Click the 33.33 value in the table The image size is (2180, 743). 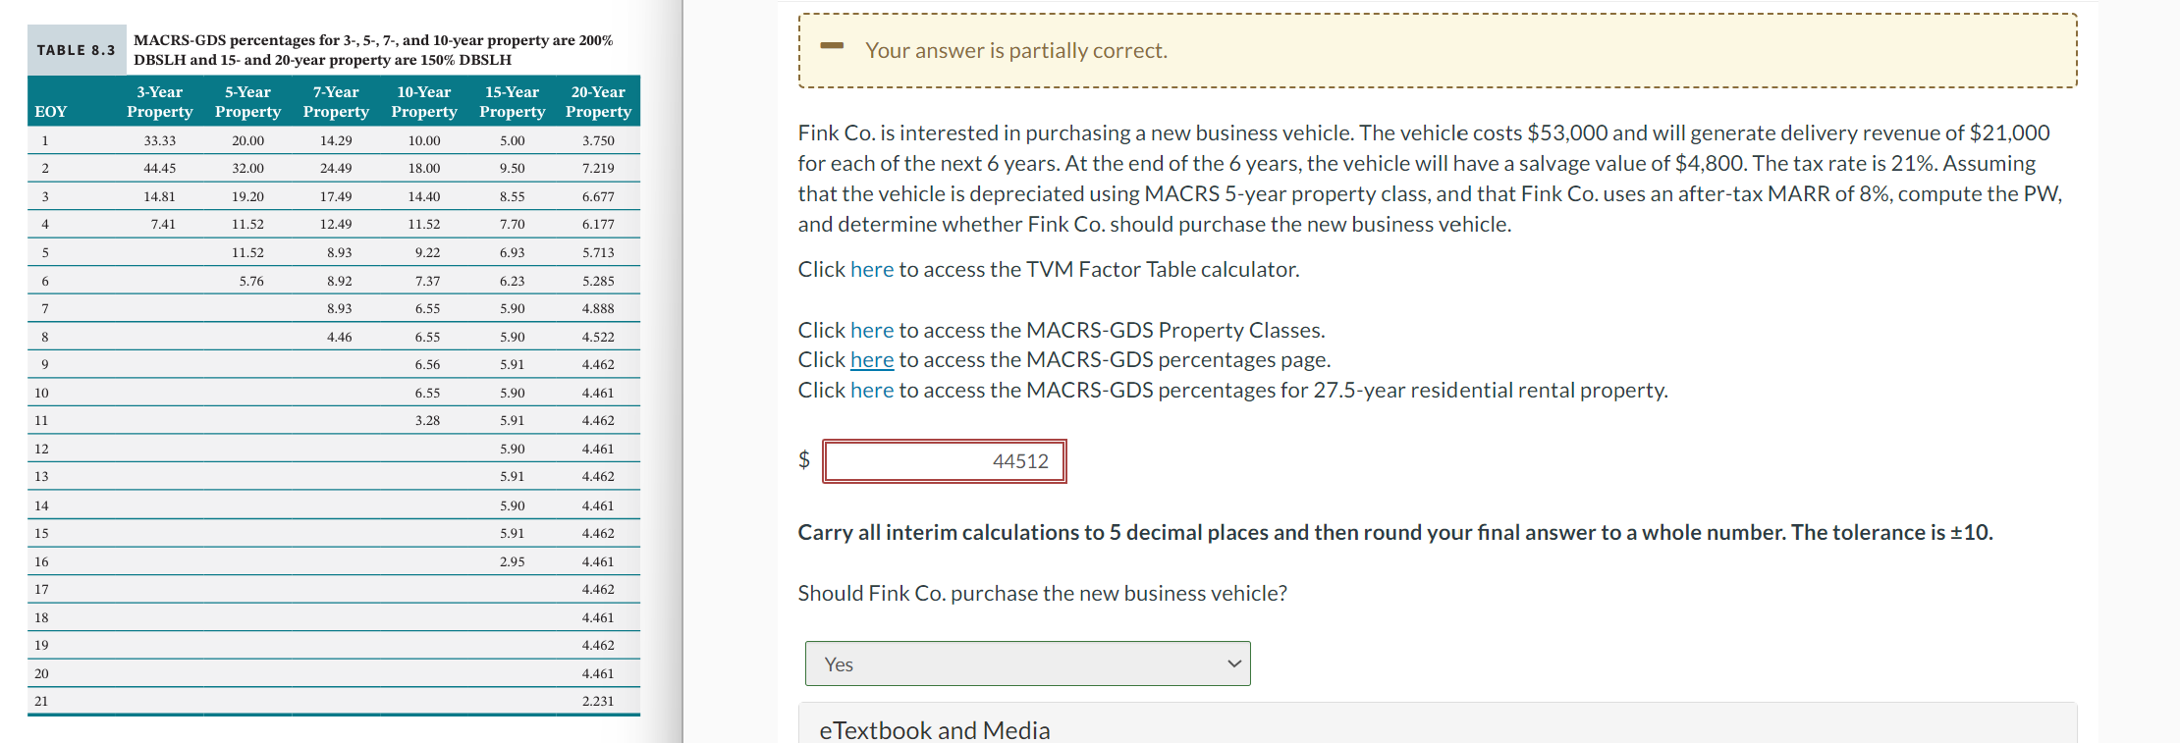coord(160,140)
